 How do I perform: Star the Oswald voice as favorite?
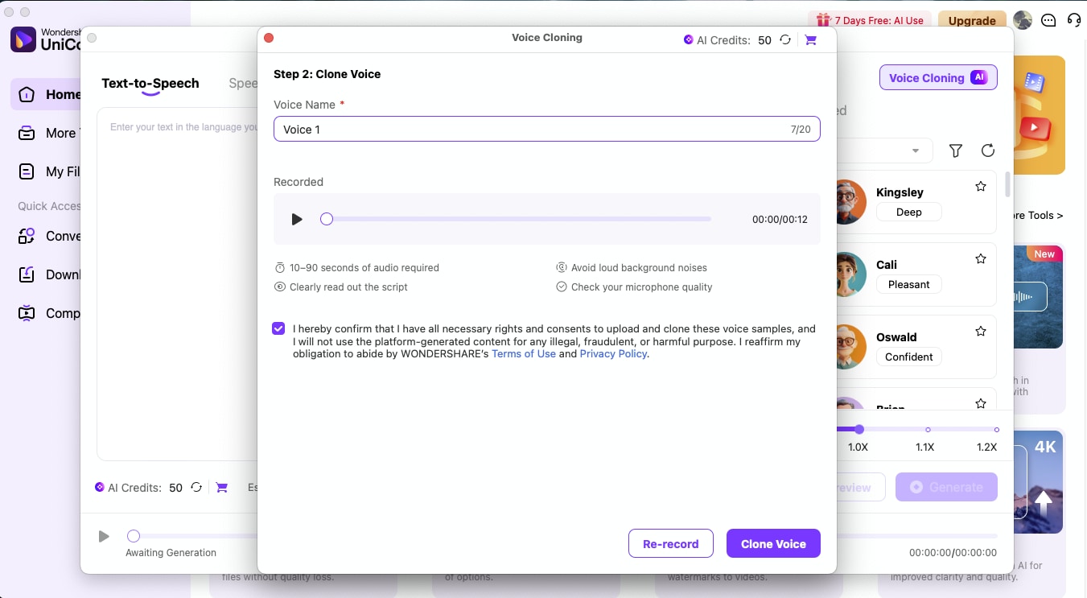pos(981,332)
